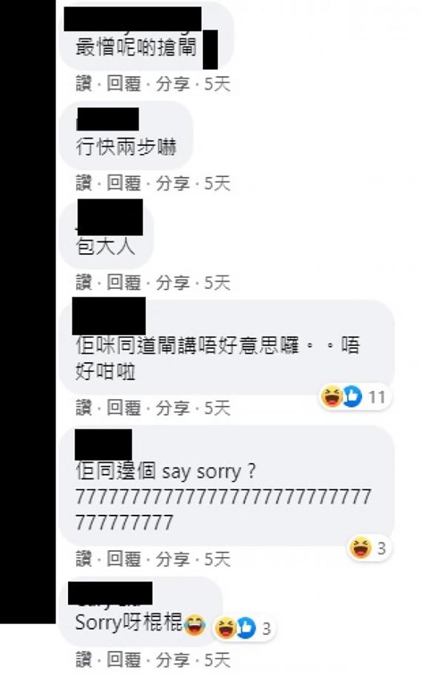Reply to the comment 包大人
422x677 pixels.
123,283
